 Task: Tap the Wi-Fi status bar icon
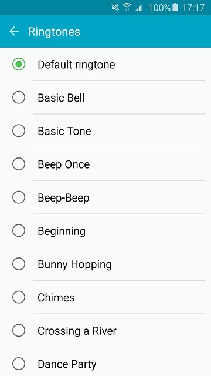point(127,8)
